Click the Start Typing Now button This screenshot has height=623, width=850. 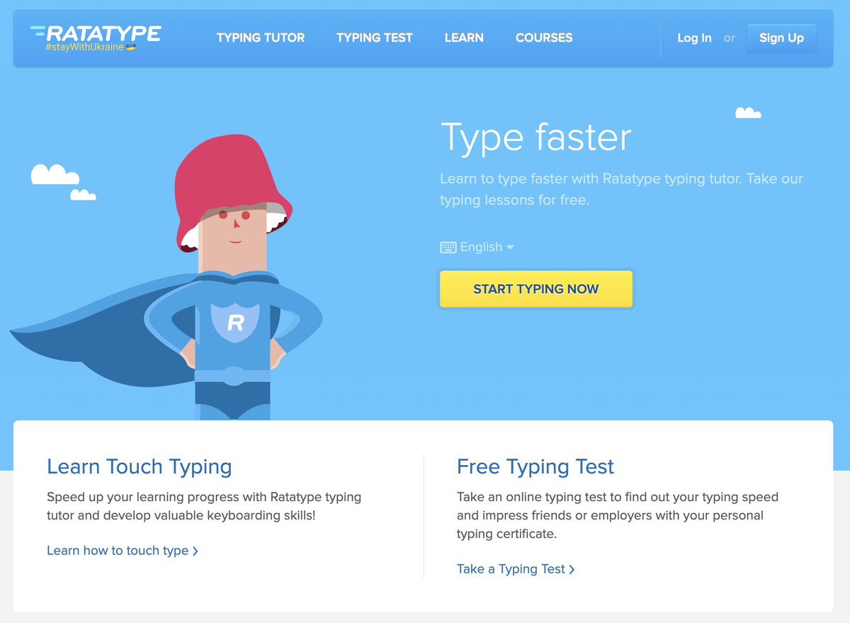[536, 289]
